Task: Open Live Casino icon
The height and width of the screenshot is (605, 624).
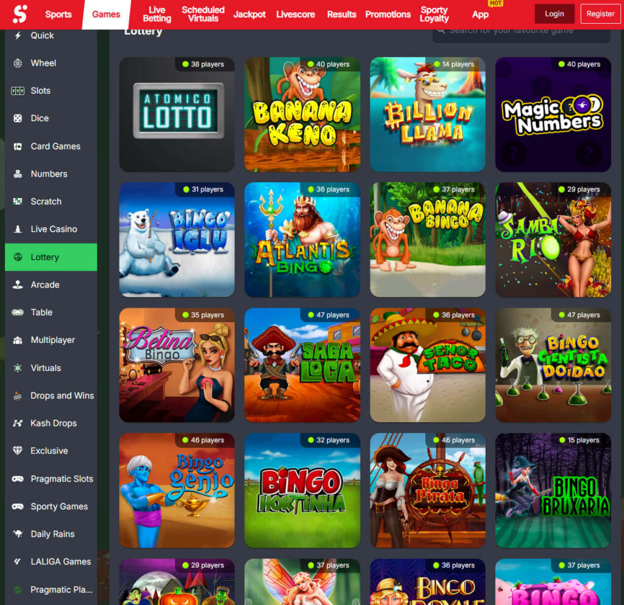Action: point(18,229)
